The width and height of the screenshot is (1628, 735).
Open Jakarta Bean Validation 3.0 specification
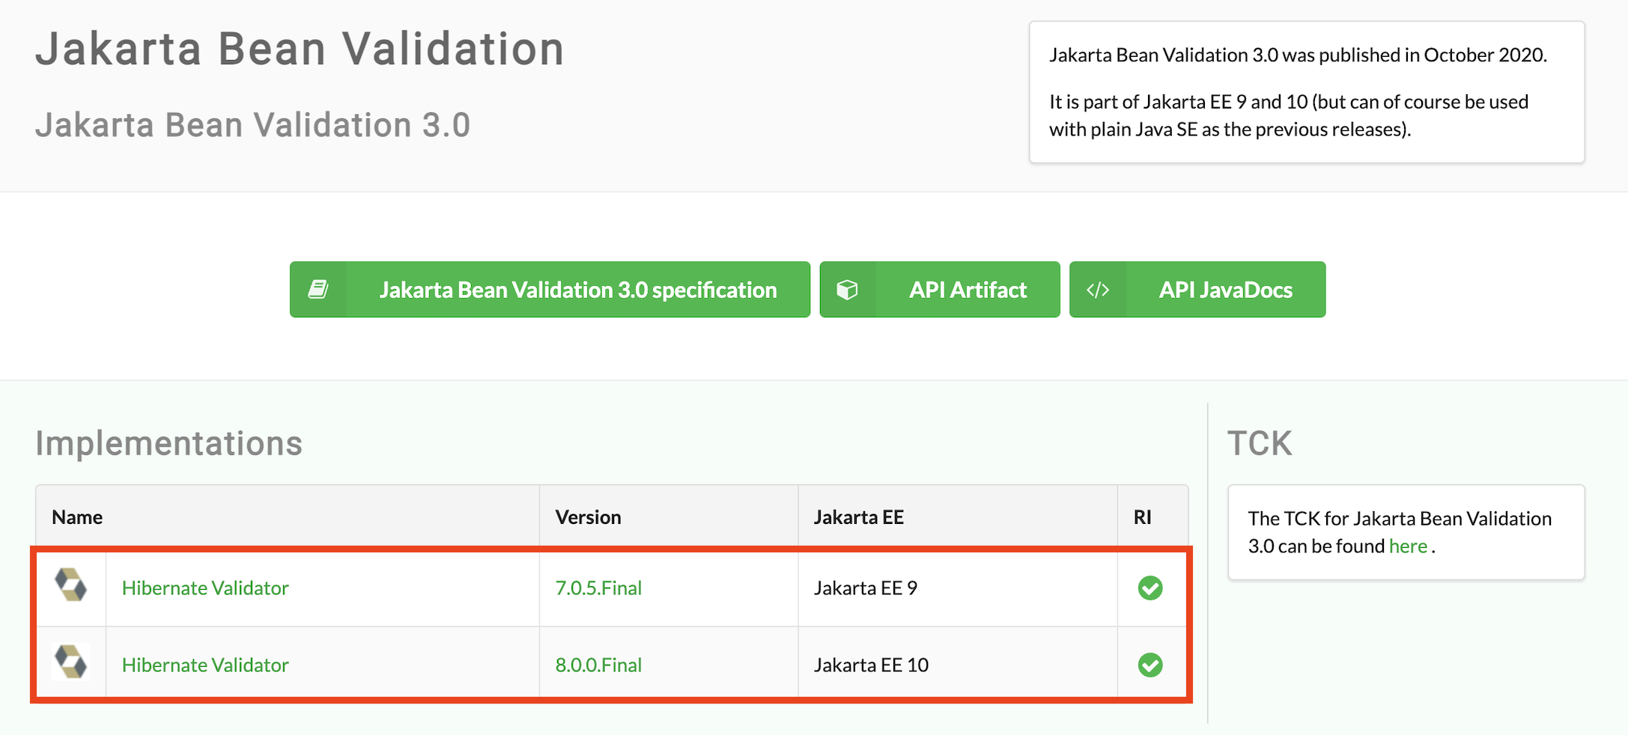click(x=577, y=290)
